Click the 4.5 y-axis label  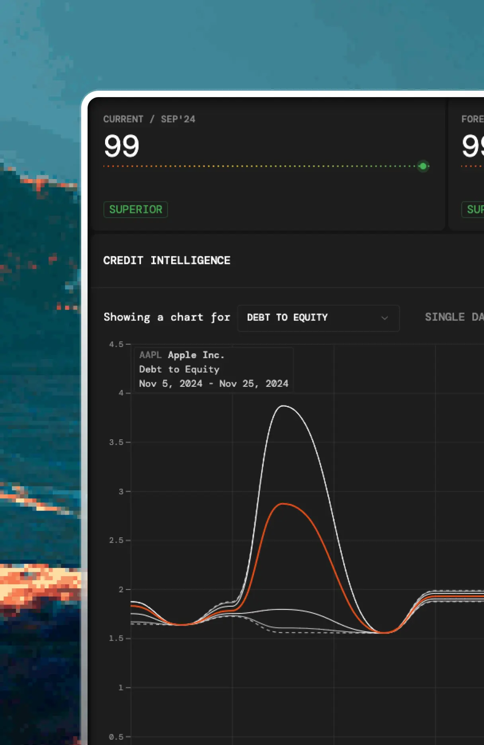click(x=116, y=344)
